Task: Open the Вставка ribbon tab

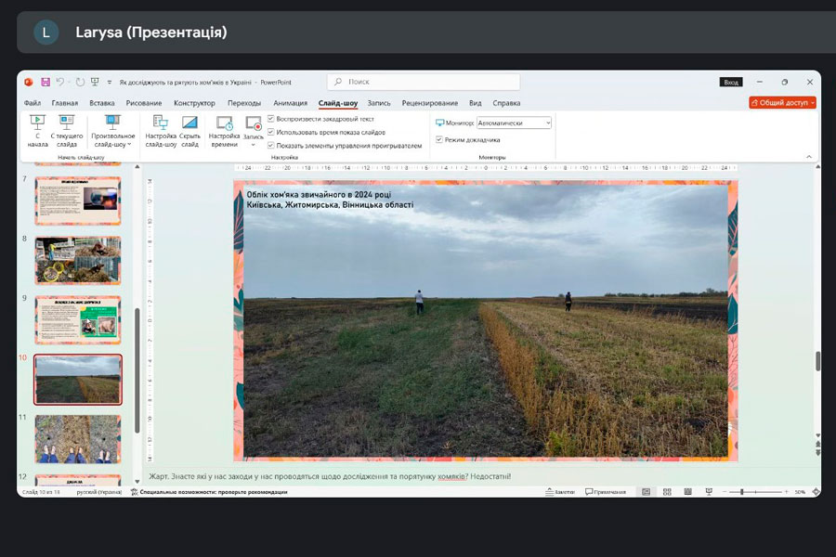Action: (102, 103)
